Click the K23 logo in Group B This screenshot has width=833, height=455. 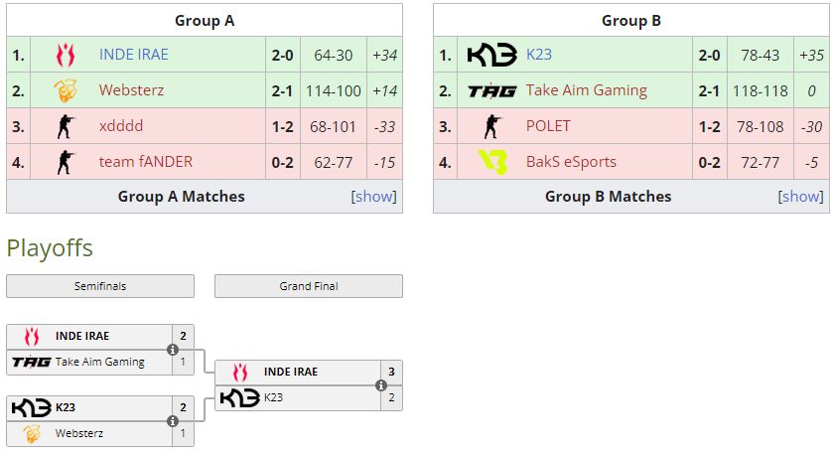pos(491,56)
